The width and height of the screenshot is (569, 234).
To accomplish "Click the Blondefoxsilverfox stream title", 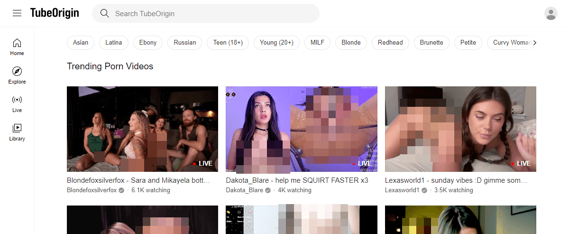I will pyautogui.click(x=138, y=180).
